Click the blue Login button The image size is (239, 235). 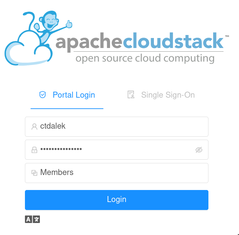[x=117, y=200]
